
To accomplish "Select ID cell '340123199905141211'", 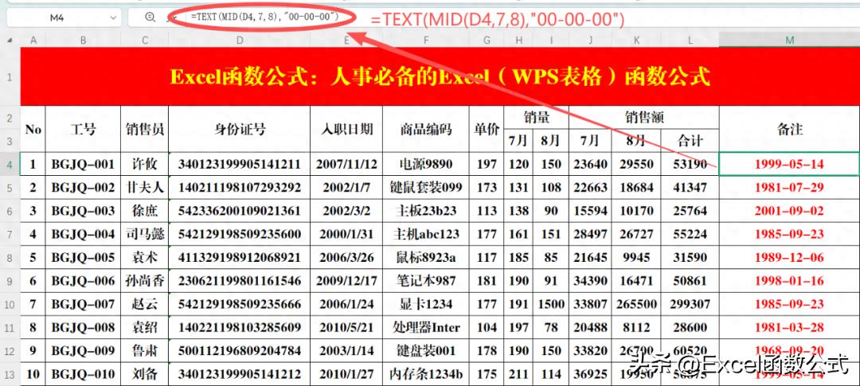I will (240, 164).
